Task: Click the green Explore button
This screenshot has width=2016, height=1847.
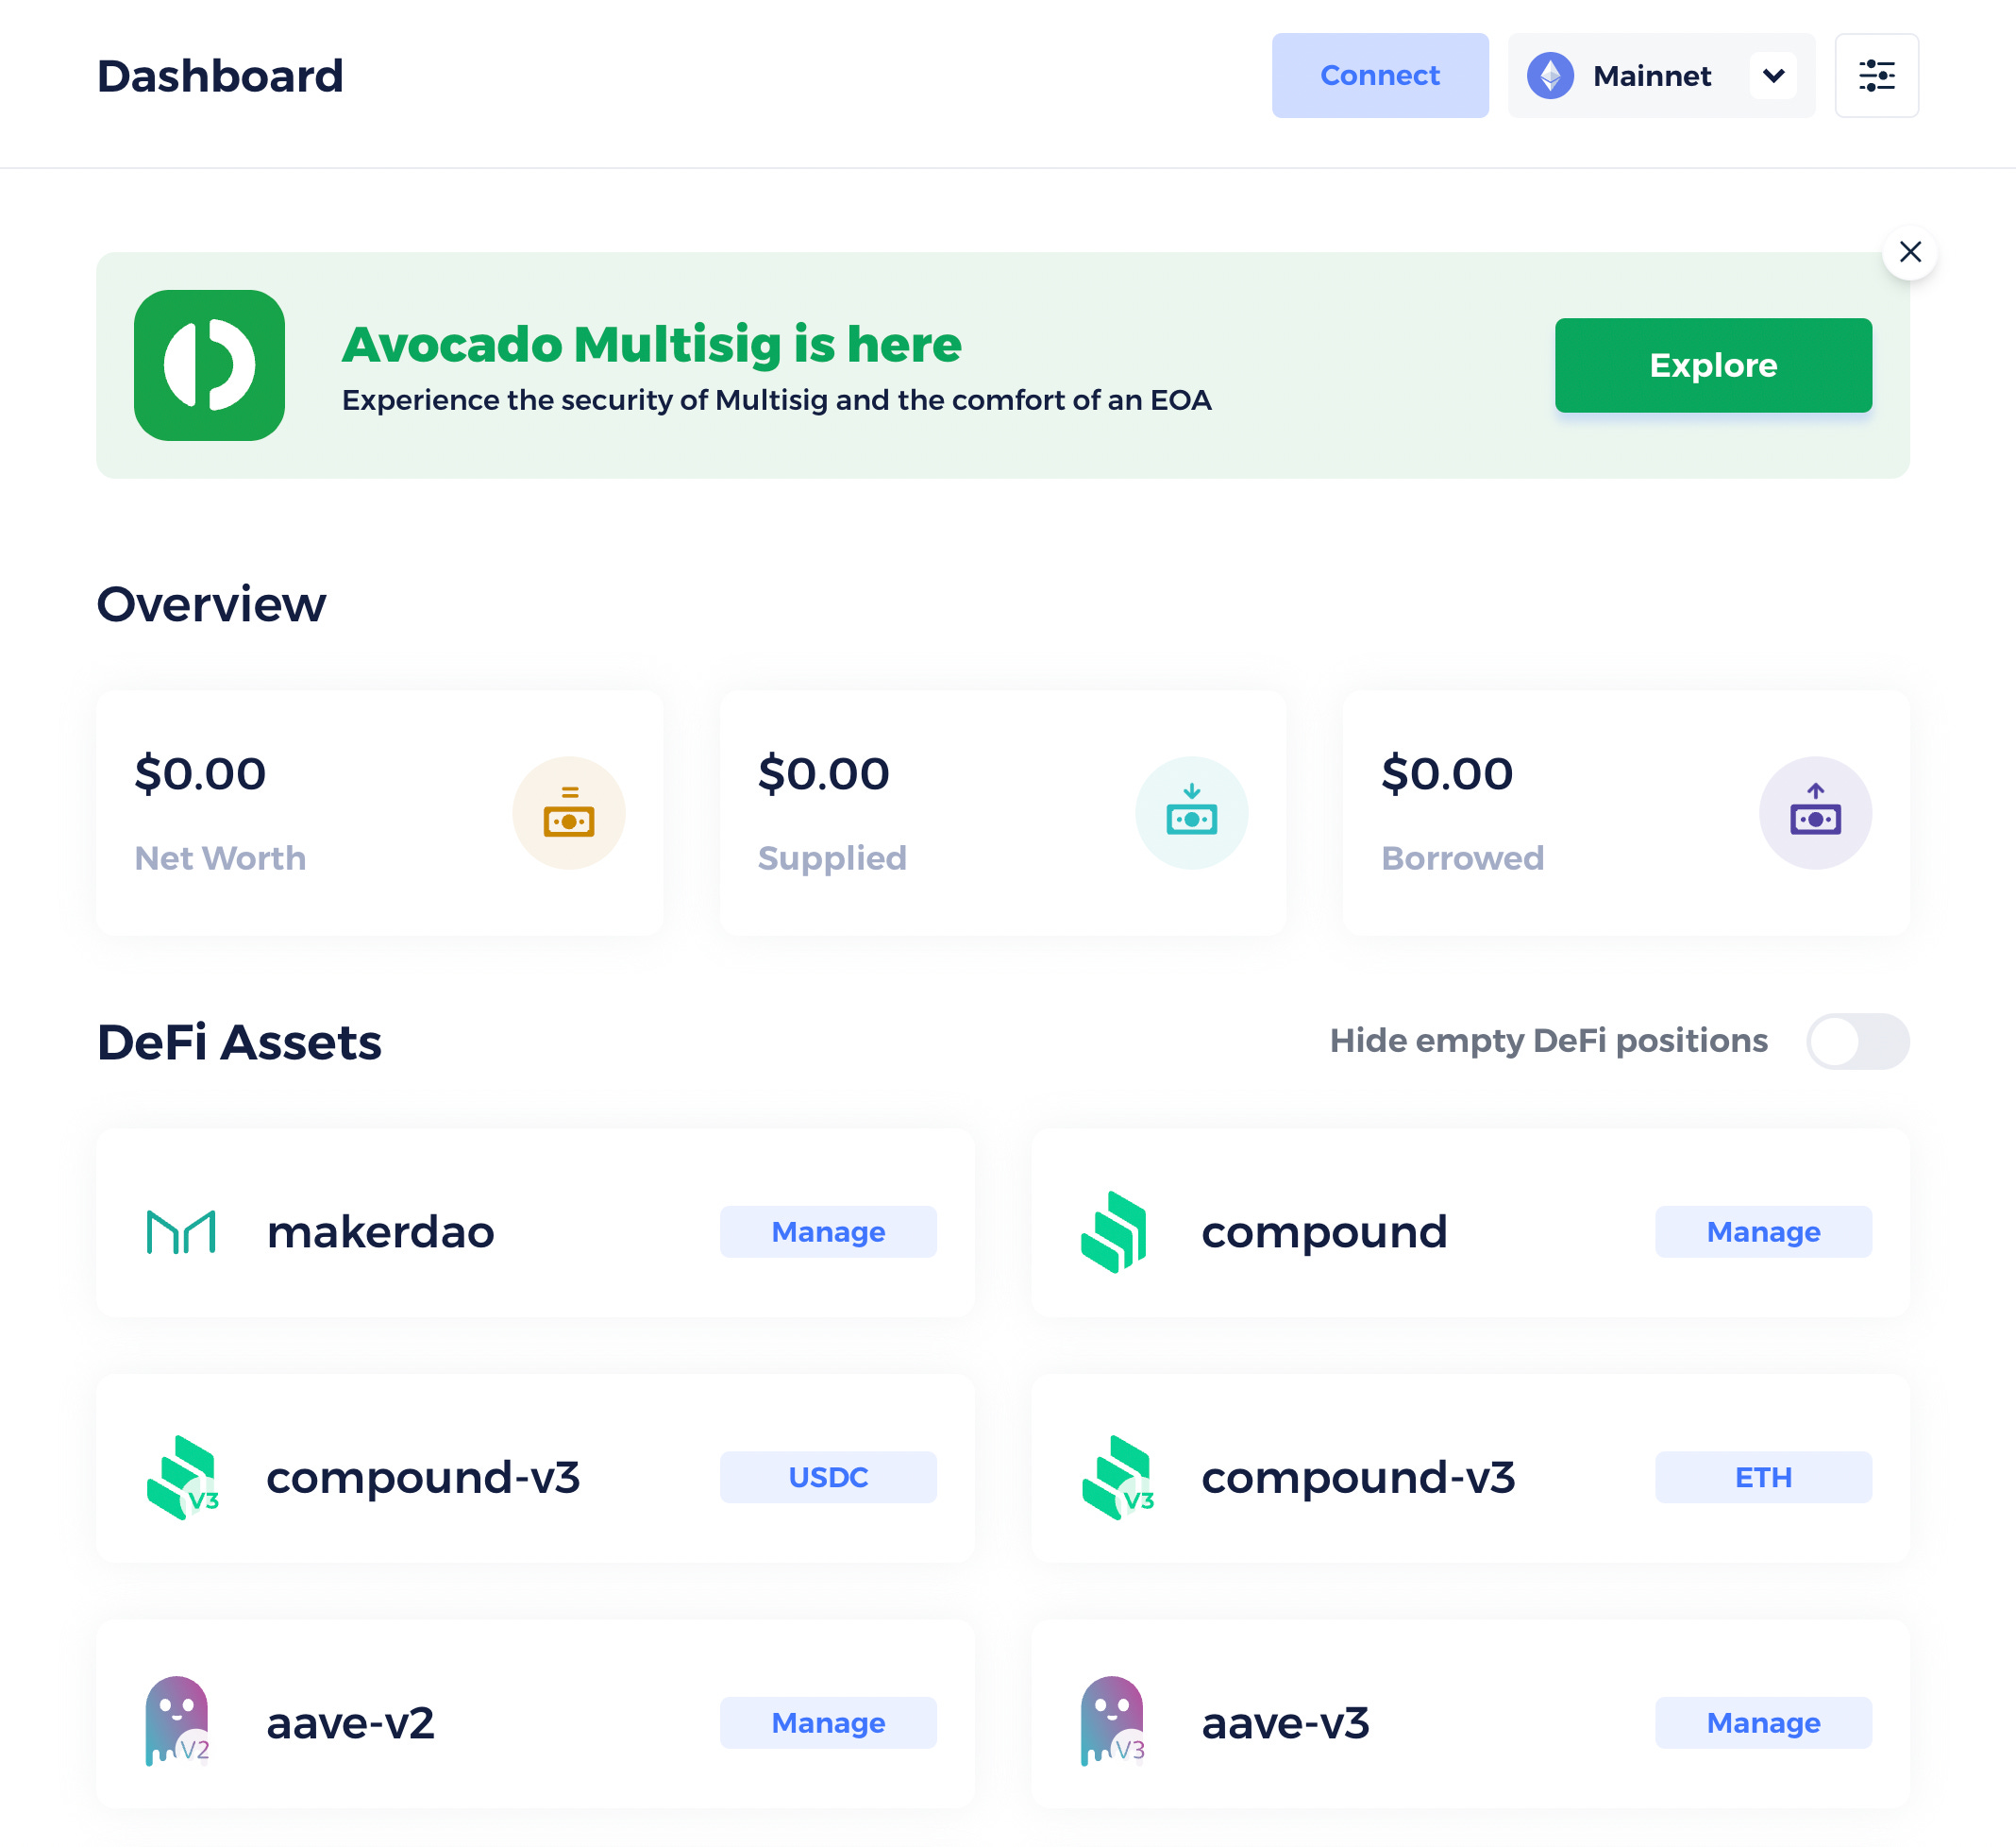Action: point(1712,365)
